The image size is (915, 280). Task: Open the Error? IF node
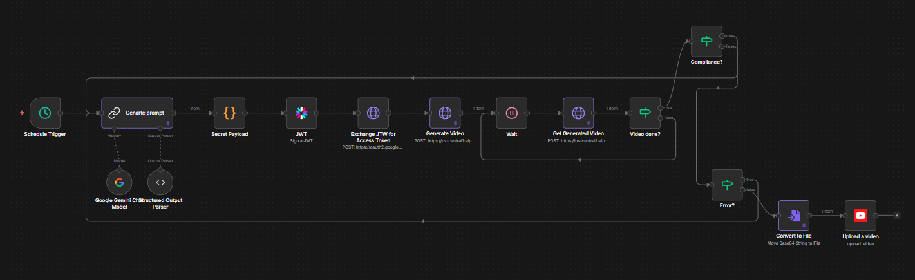(x=727, y=185)
